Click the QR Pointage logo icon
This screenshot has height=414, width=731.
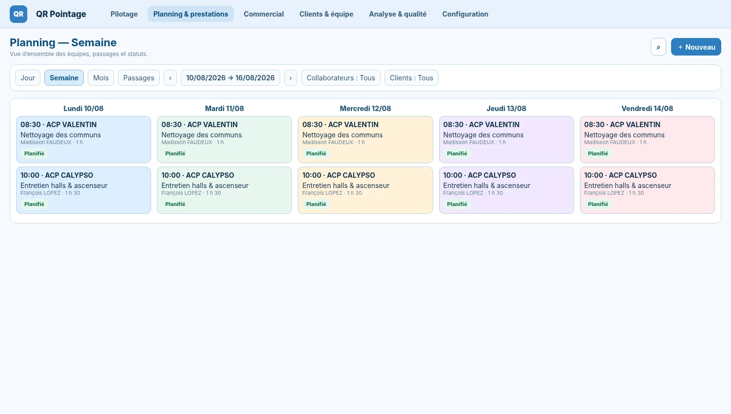19,14
